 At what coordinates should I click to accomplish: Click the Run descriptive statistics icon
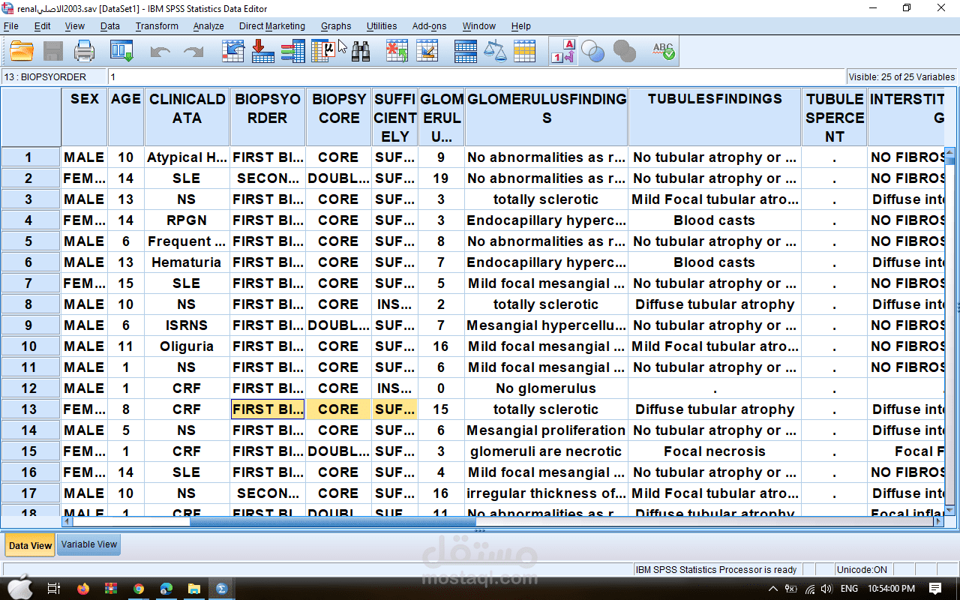pyautogui.click(x=323, y=52)
